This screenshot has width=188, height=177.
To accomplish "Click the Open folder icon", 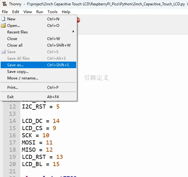I will pyautogui.click(x=3, y=25).
